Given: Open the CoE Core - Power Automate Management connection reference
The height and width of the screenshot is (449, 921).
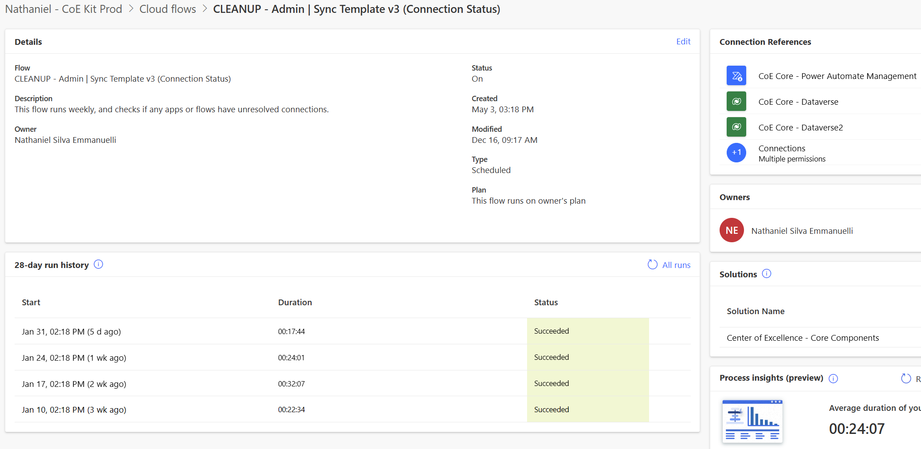Looking at the screenshot, I should point(837,76).
